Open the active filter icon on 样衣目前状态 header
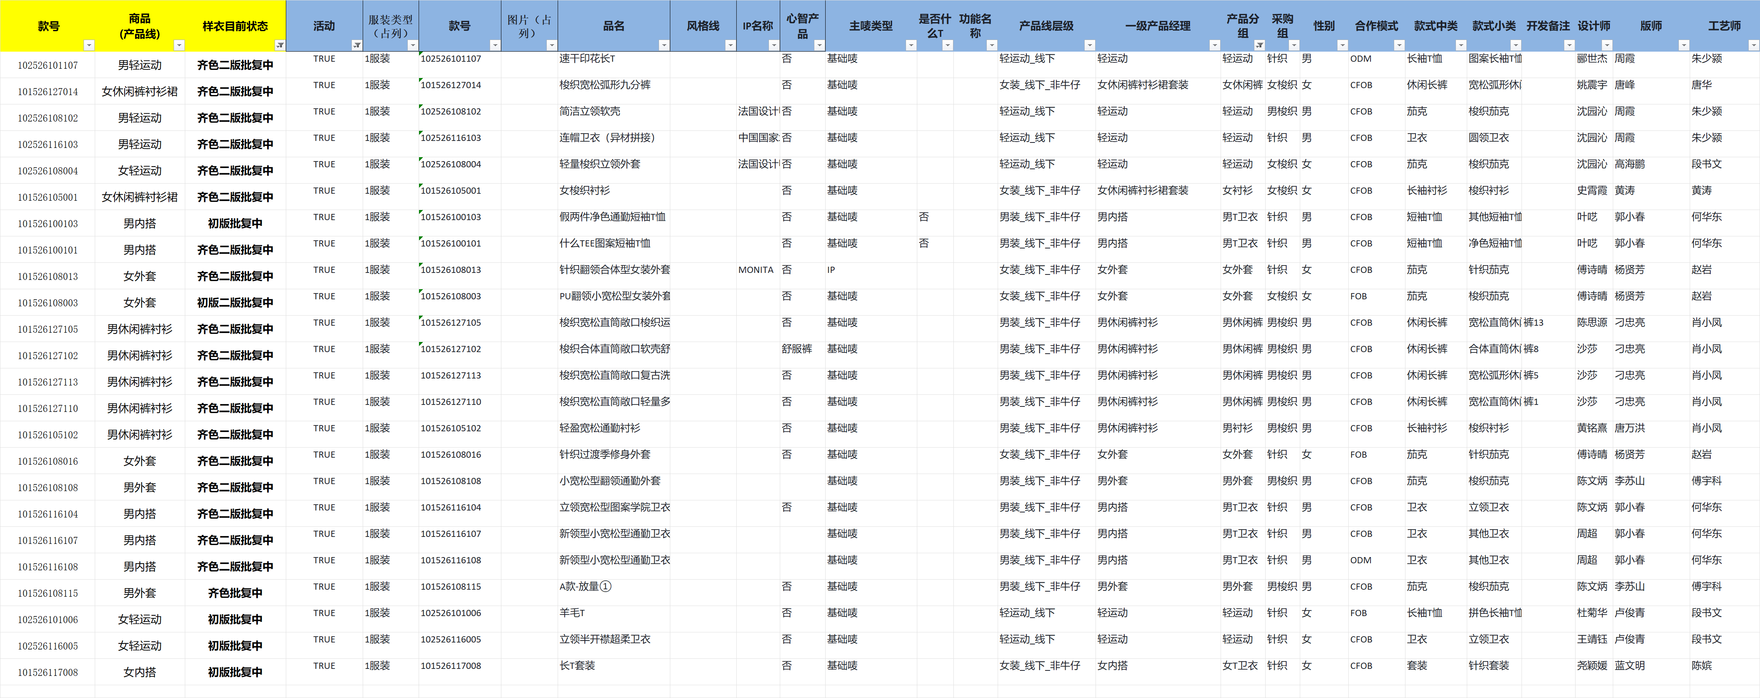Image resolution: width=1760 pixels, height=698 pixels. tap(280, 45)
